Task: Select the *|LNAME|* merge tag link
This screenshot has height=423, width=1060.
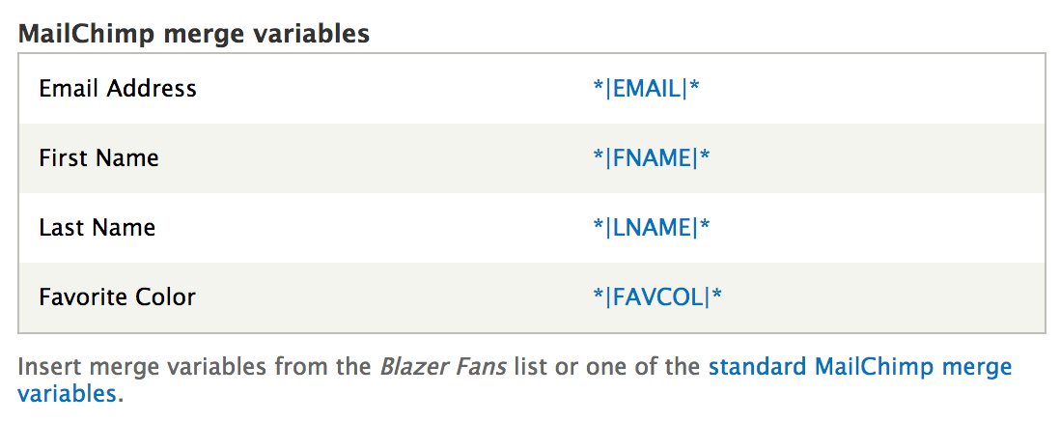Action: pos(652,228)
